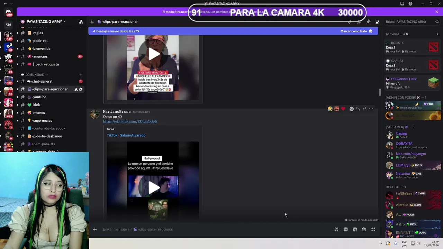Screen dimensions: 443x249
Task: Open Discord direct messages home icon
Action: coord(8,13)
